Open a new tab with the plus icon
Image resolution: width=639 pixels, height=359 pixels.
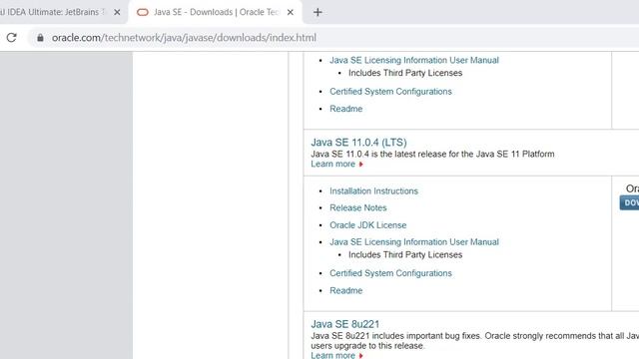point(318,12)
